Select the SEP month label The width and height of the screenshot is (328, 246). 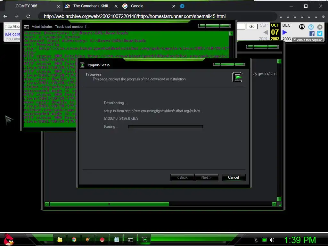click(264, 25)
